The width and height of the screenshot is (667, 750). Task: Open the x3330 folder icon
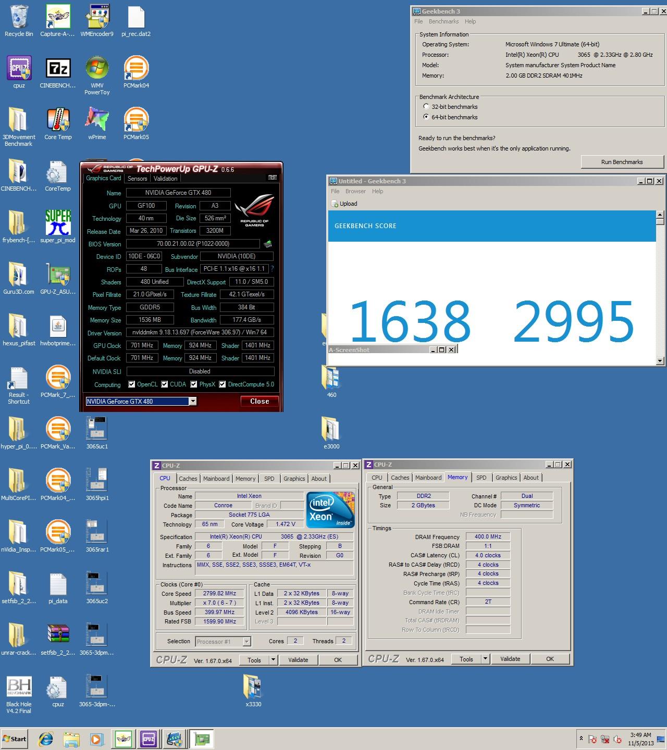pos(253,691)
